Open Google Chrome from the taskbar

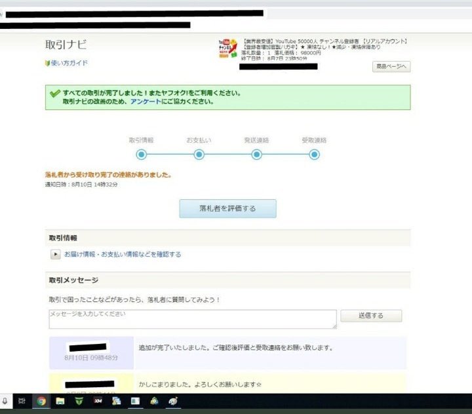pyautogui.click(x=41, y=401)
